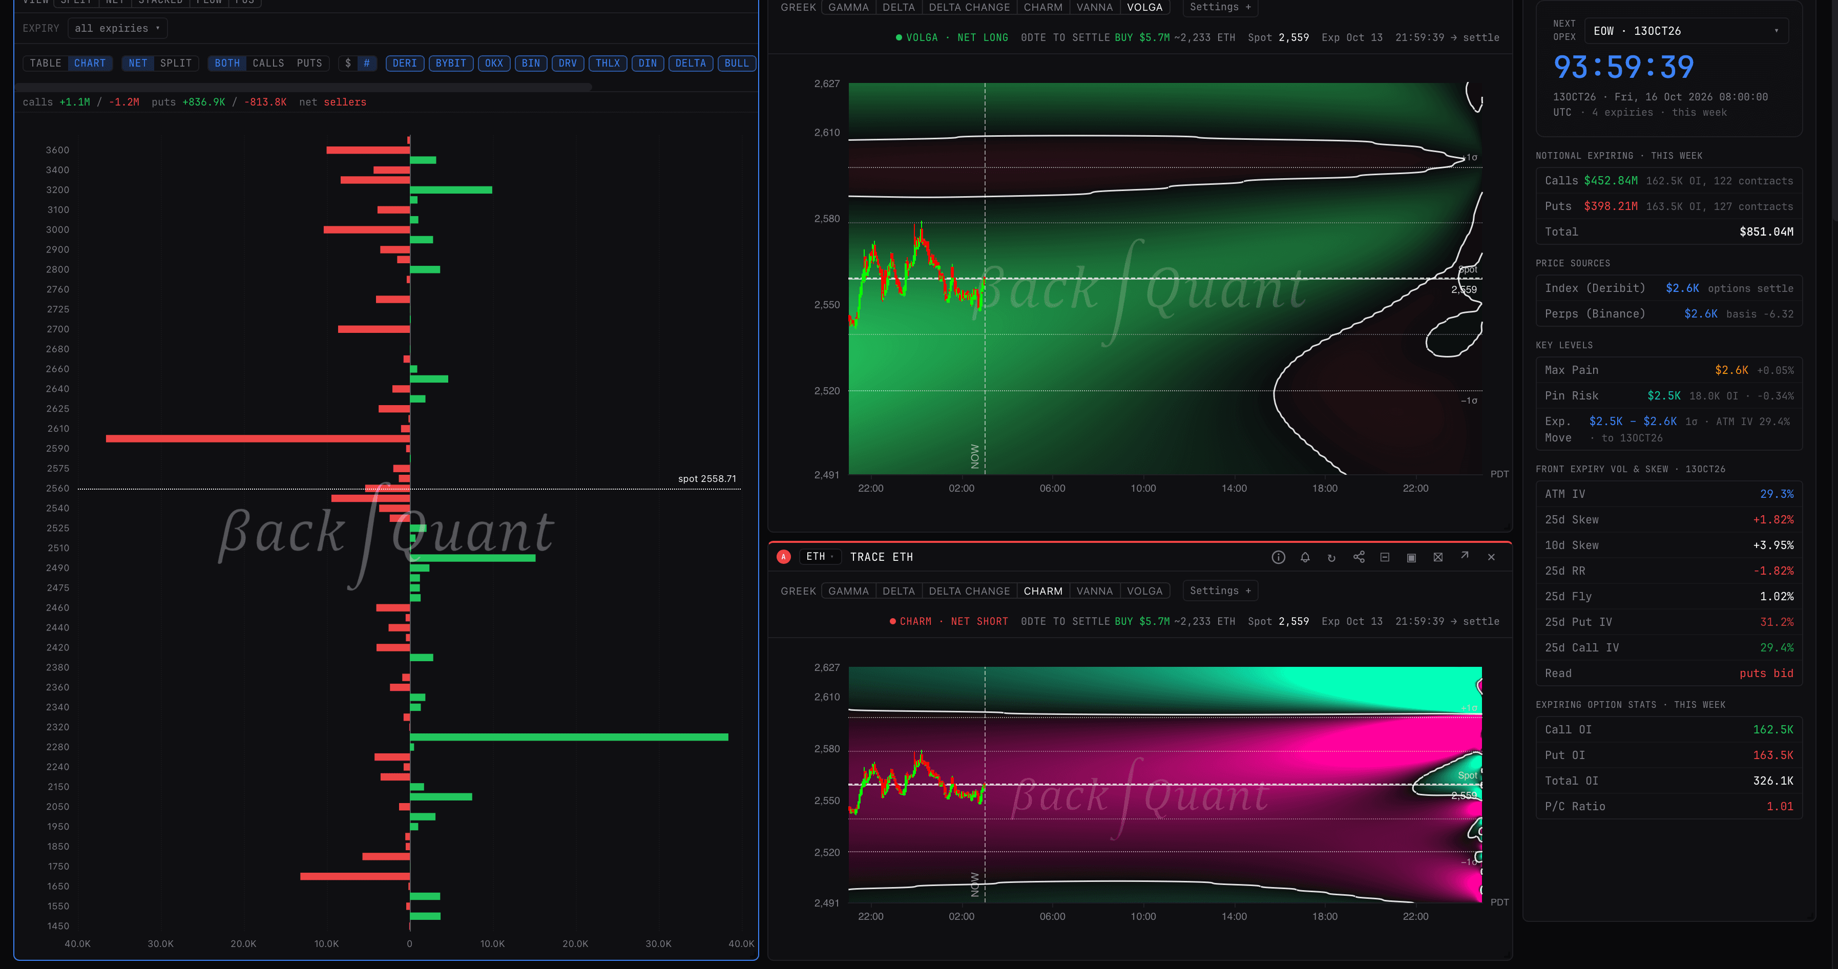Toggle the DERI exchange filter
Viewport: 1838px width, 969px height.
405,64
